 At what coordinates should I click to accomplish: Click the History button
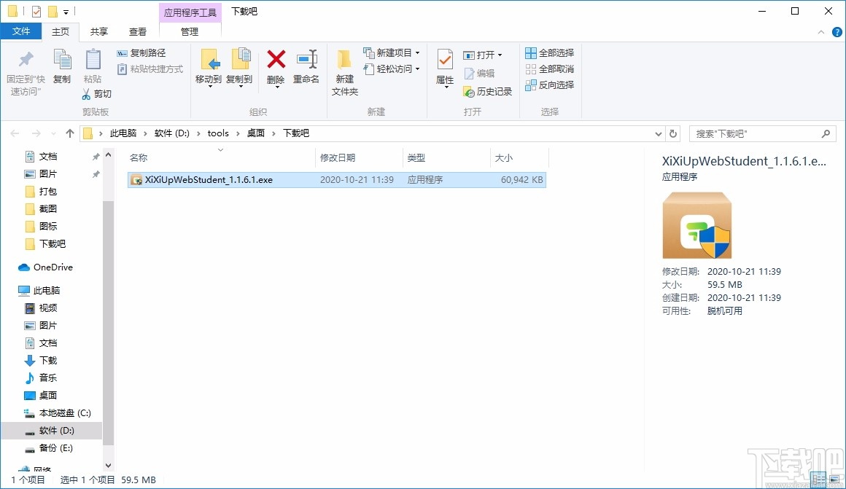pos(488,92)
